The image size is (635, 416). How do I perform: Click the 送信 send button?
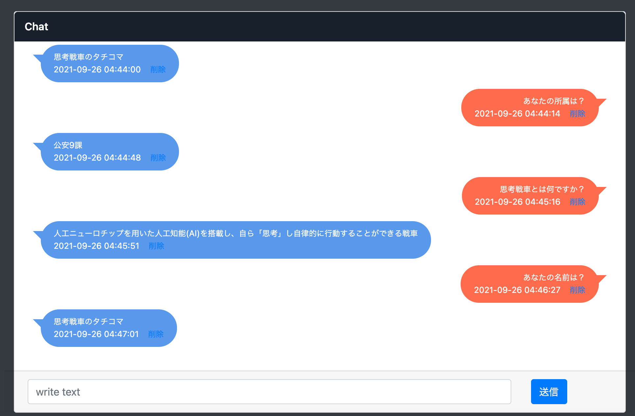tap(549, 392)
